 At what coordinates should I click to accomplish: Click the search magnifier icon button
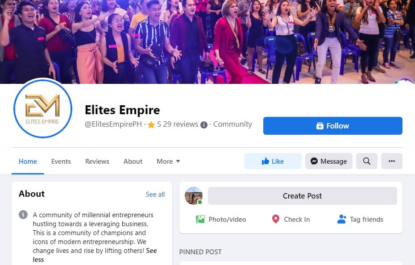366,161
